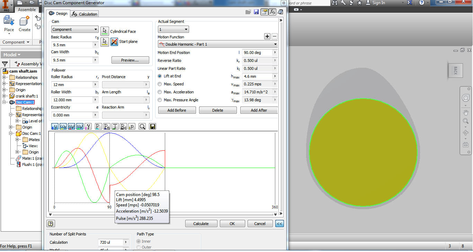This screenshot has height=252, width=473.
Task: Open the Actual Segment number dropdown
Action: click(x=173, y=29)
